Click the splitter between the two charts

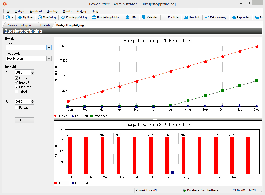pyautogui.click(x=158, y=119)
